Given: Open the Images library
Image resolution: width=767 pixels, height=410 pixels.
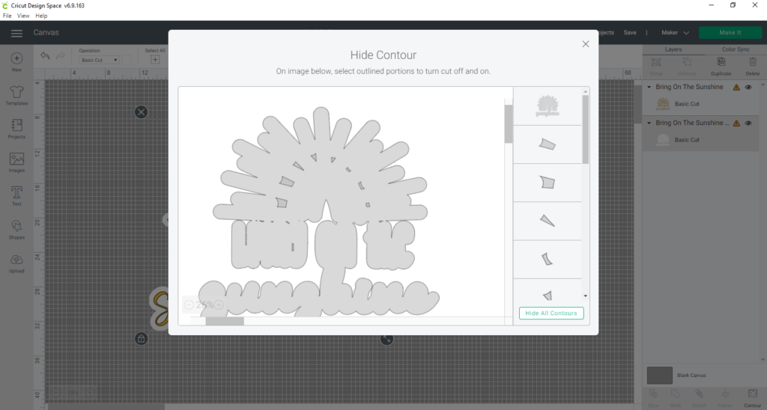Looking at the screenshot, I should click(16, 159).
